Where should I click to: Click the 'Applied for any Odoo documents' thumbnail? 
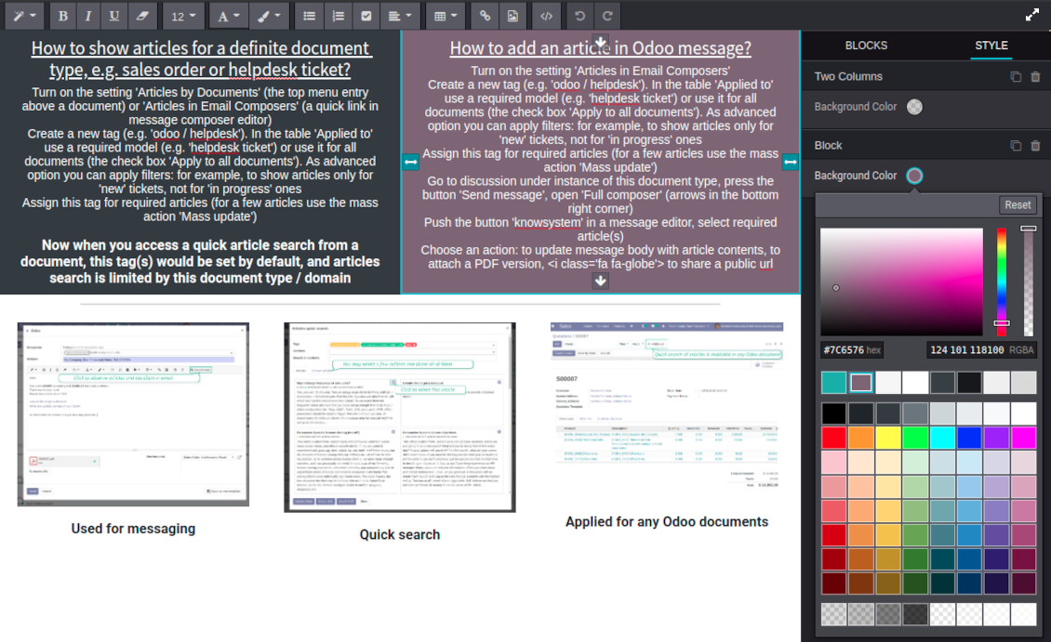pyautogui.click(x=667, y=406)
